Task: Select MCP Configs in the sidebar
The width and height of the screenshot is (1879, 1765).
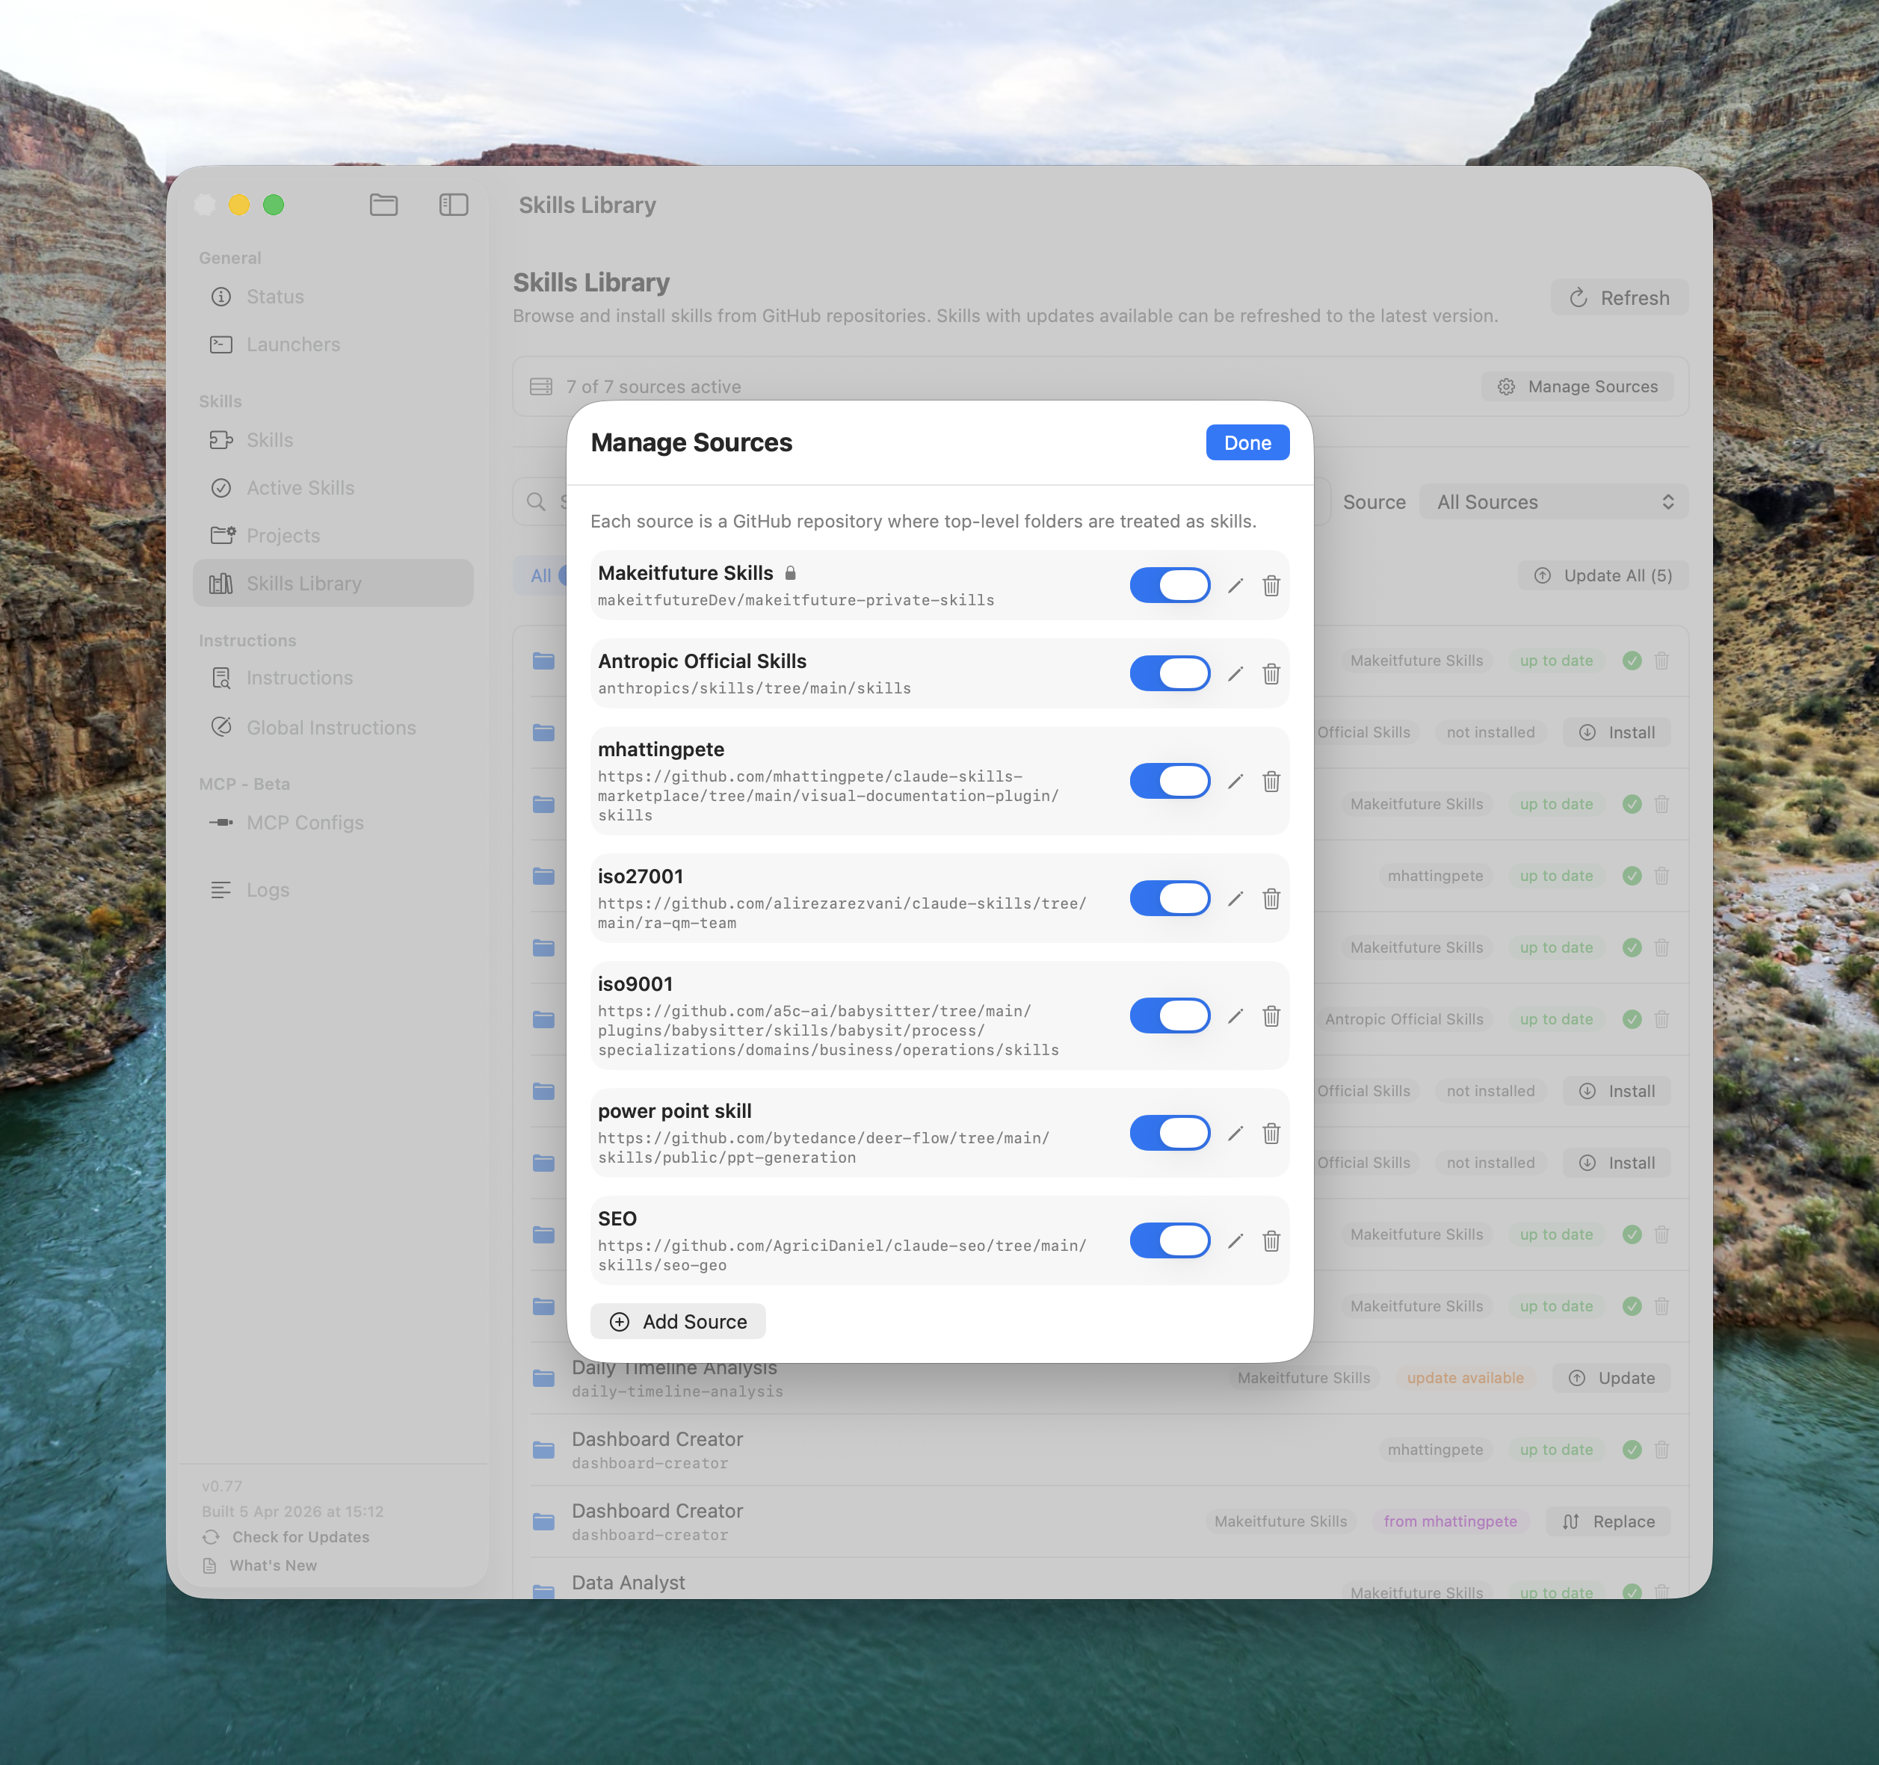Action: click(x=304, y=823)
